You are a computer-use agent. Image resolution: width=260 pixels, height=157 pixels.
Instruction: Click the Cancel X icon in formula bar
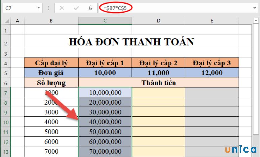coord(62,8)
